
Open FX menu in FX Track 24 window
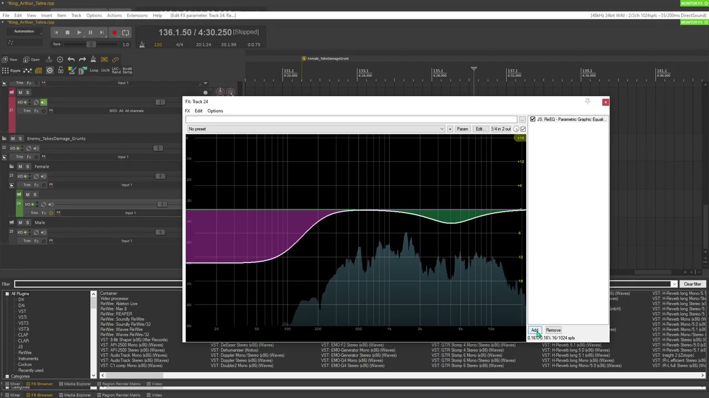187,111
